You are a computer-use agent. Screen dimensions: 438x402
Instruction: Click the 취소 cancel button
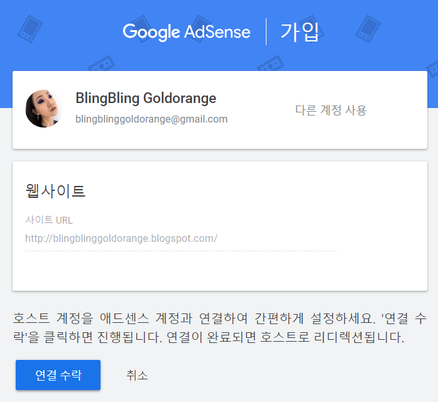pos(137,375)
